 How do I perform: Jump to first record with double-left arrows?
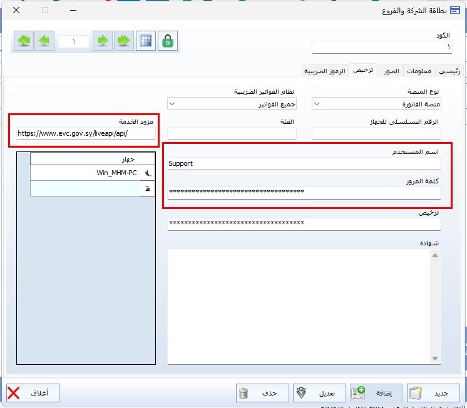24,41
